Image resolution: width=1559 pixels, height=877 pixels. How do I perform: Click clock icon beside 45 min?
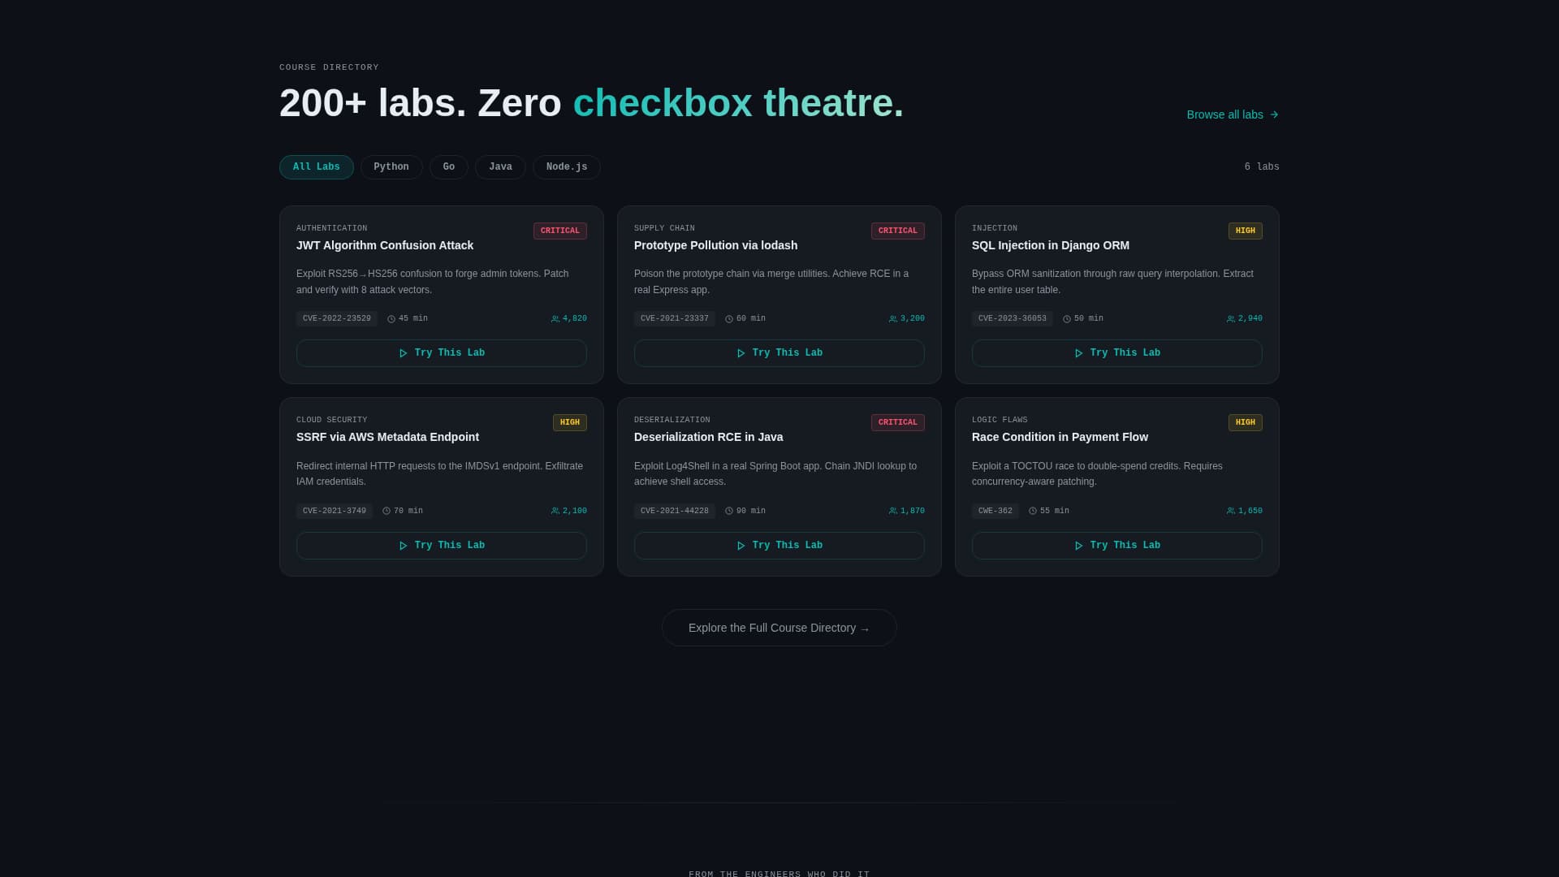(x=391, y=319)
